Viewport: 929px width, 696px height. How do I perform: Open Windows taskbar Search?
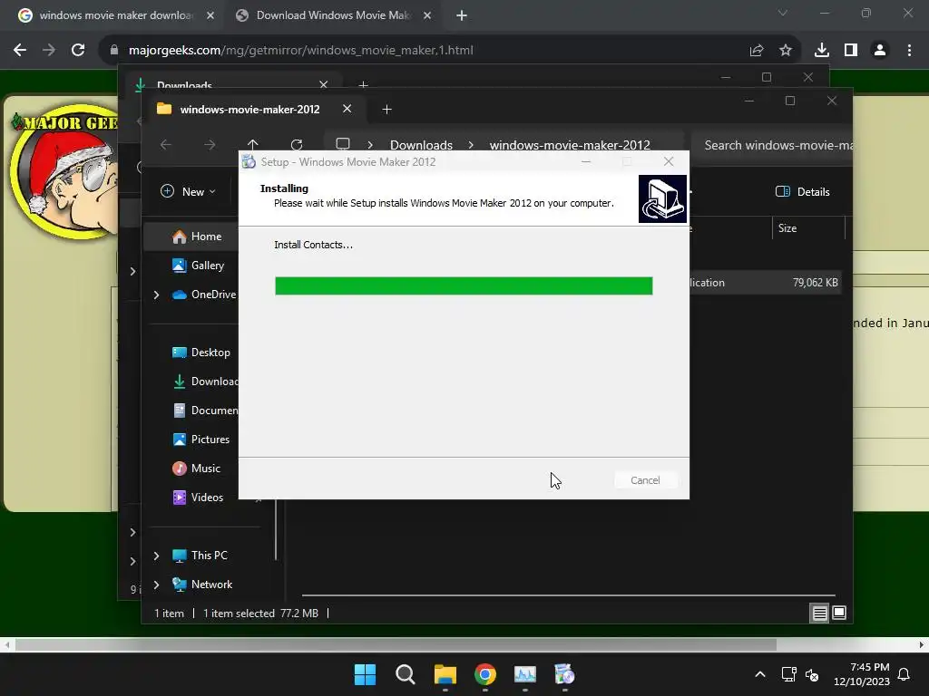[x=406, y=674]
